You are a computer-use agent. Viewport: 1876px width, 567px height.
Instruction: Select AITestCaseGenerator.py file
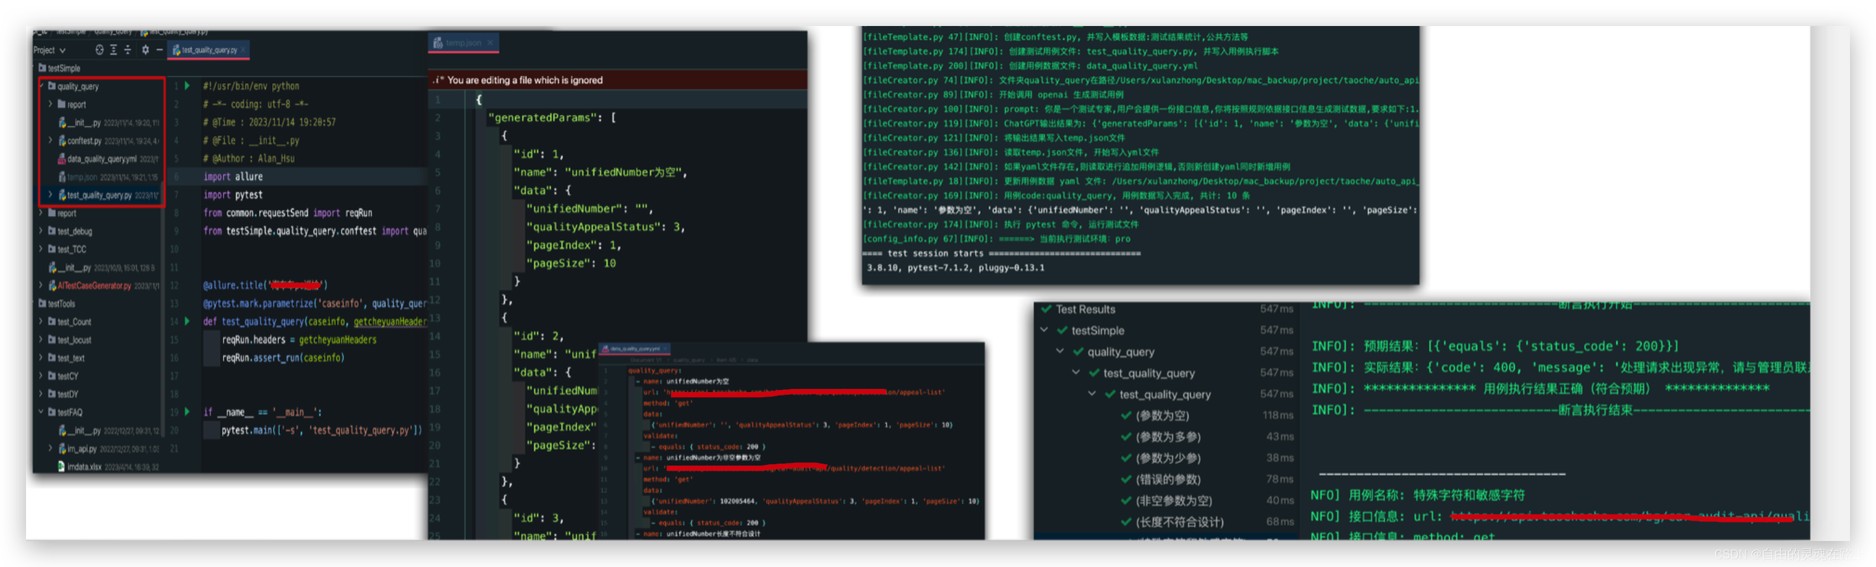(x=94, y=285)
